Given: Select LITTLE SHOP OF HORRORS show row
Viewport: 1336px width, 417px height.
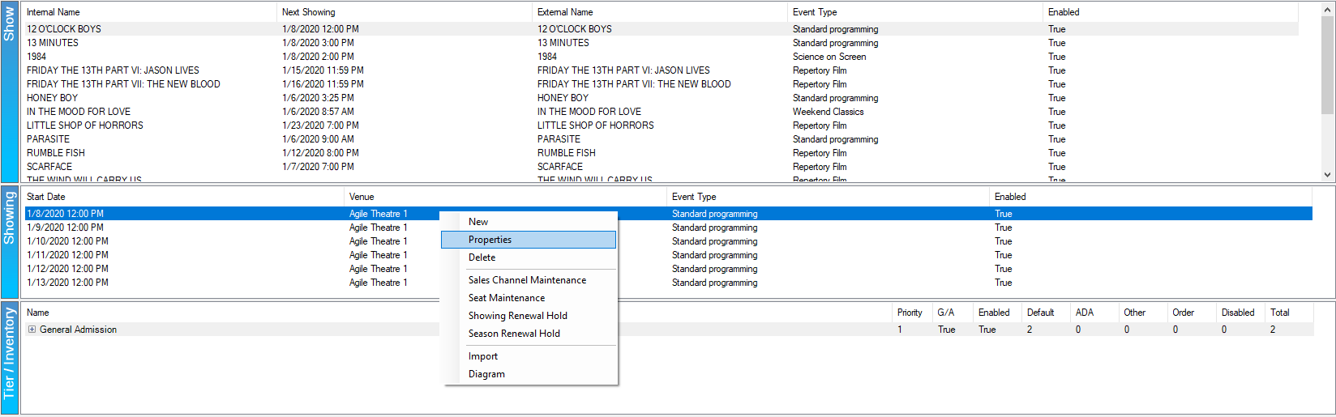Looking at the screenshot, I should pos(661,126).
